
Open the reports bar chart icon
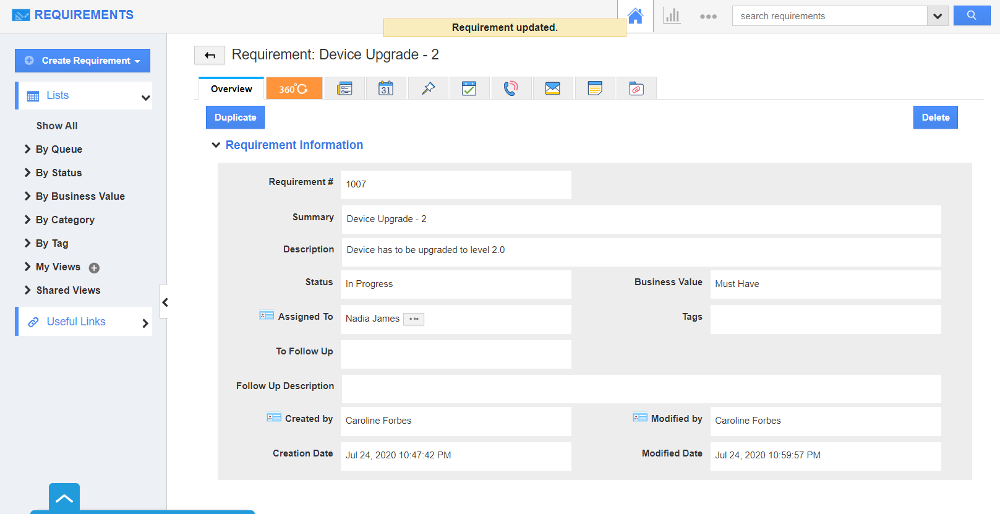click(672, 16)
